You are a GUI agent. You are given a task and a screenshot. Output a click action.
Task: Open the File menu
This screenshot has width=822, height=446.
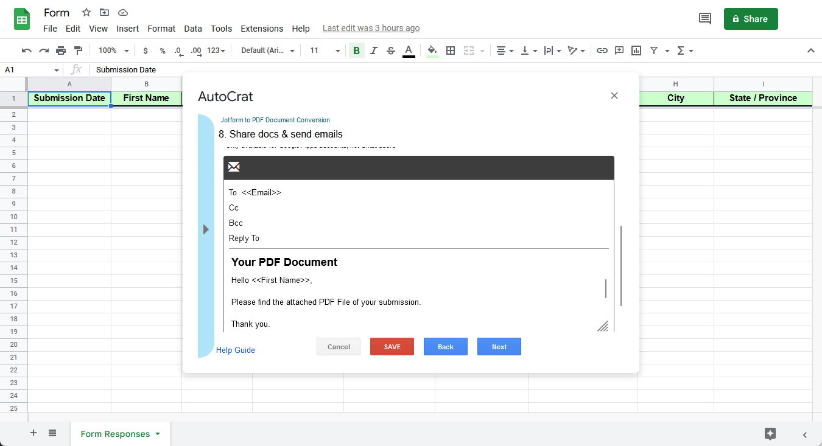50,29
